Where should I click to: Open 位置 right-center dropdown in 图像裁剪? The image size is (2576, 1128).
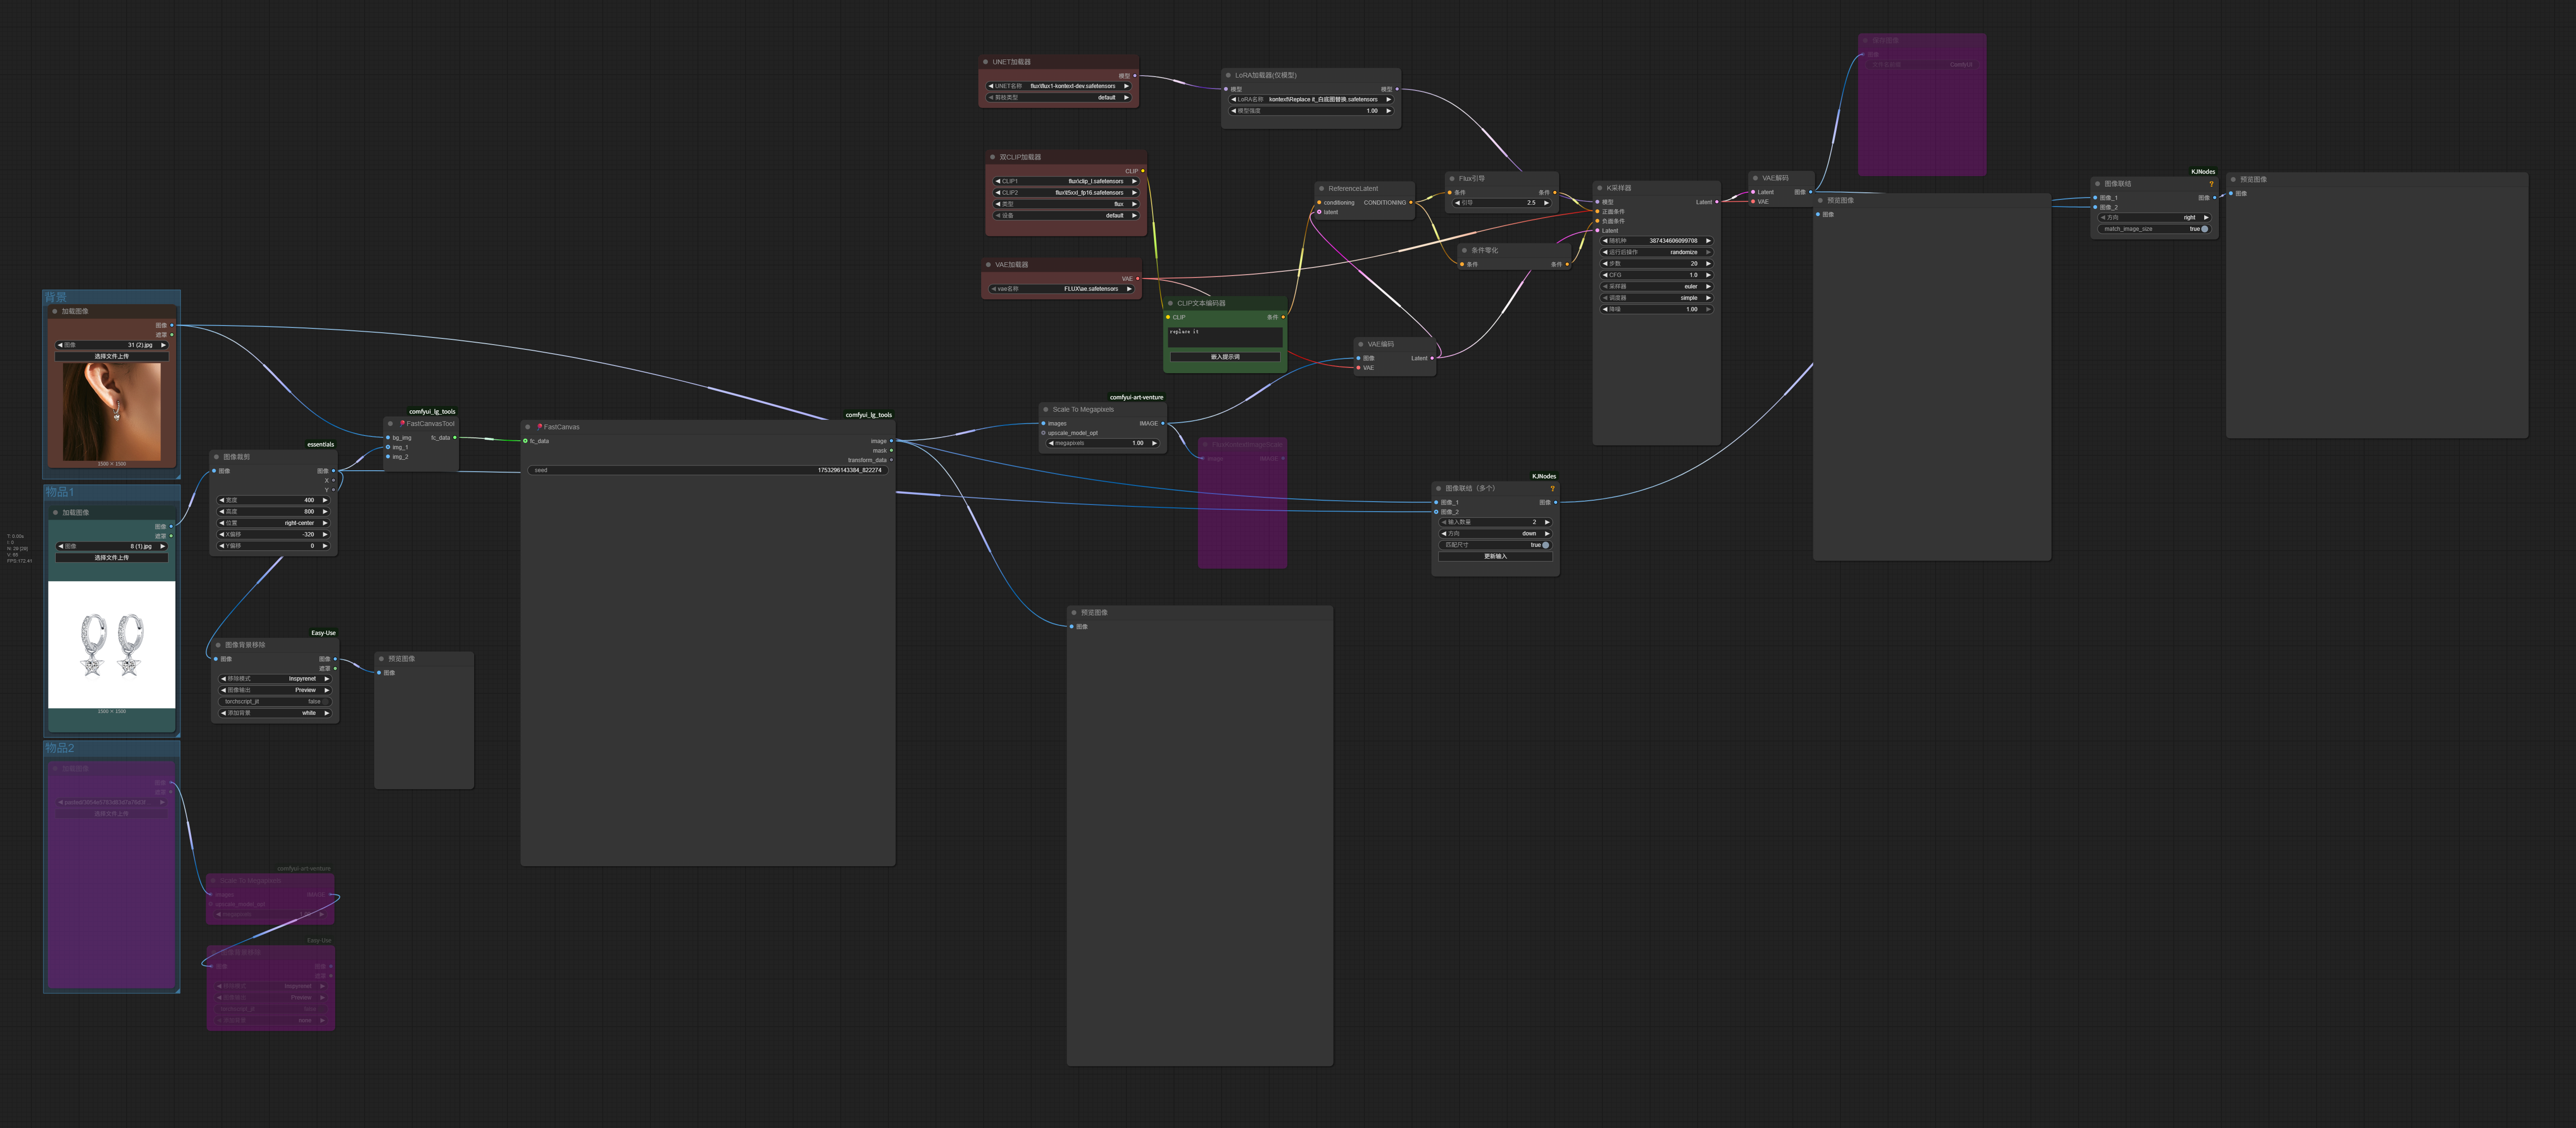coord(274,523)
